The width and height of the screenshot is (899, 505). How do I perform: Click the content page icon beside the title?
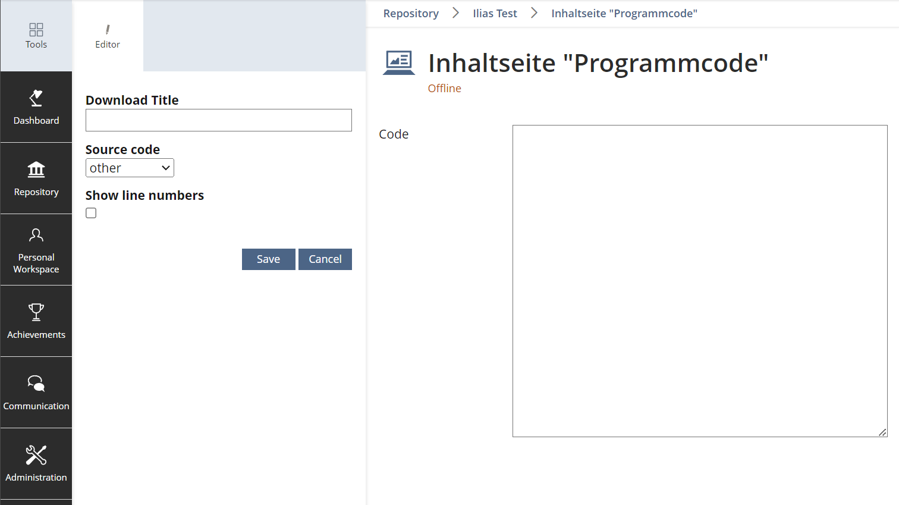(399, 62)
